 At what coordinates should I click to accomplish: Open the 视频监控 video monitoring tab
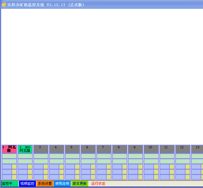point(27,184)
